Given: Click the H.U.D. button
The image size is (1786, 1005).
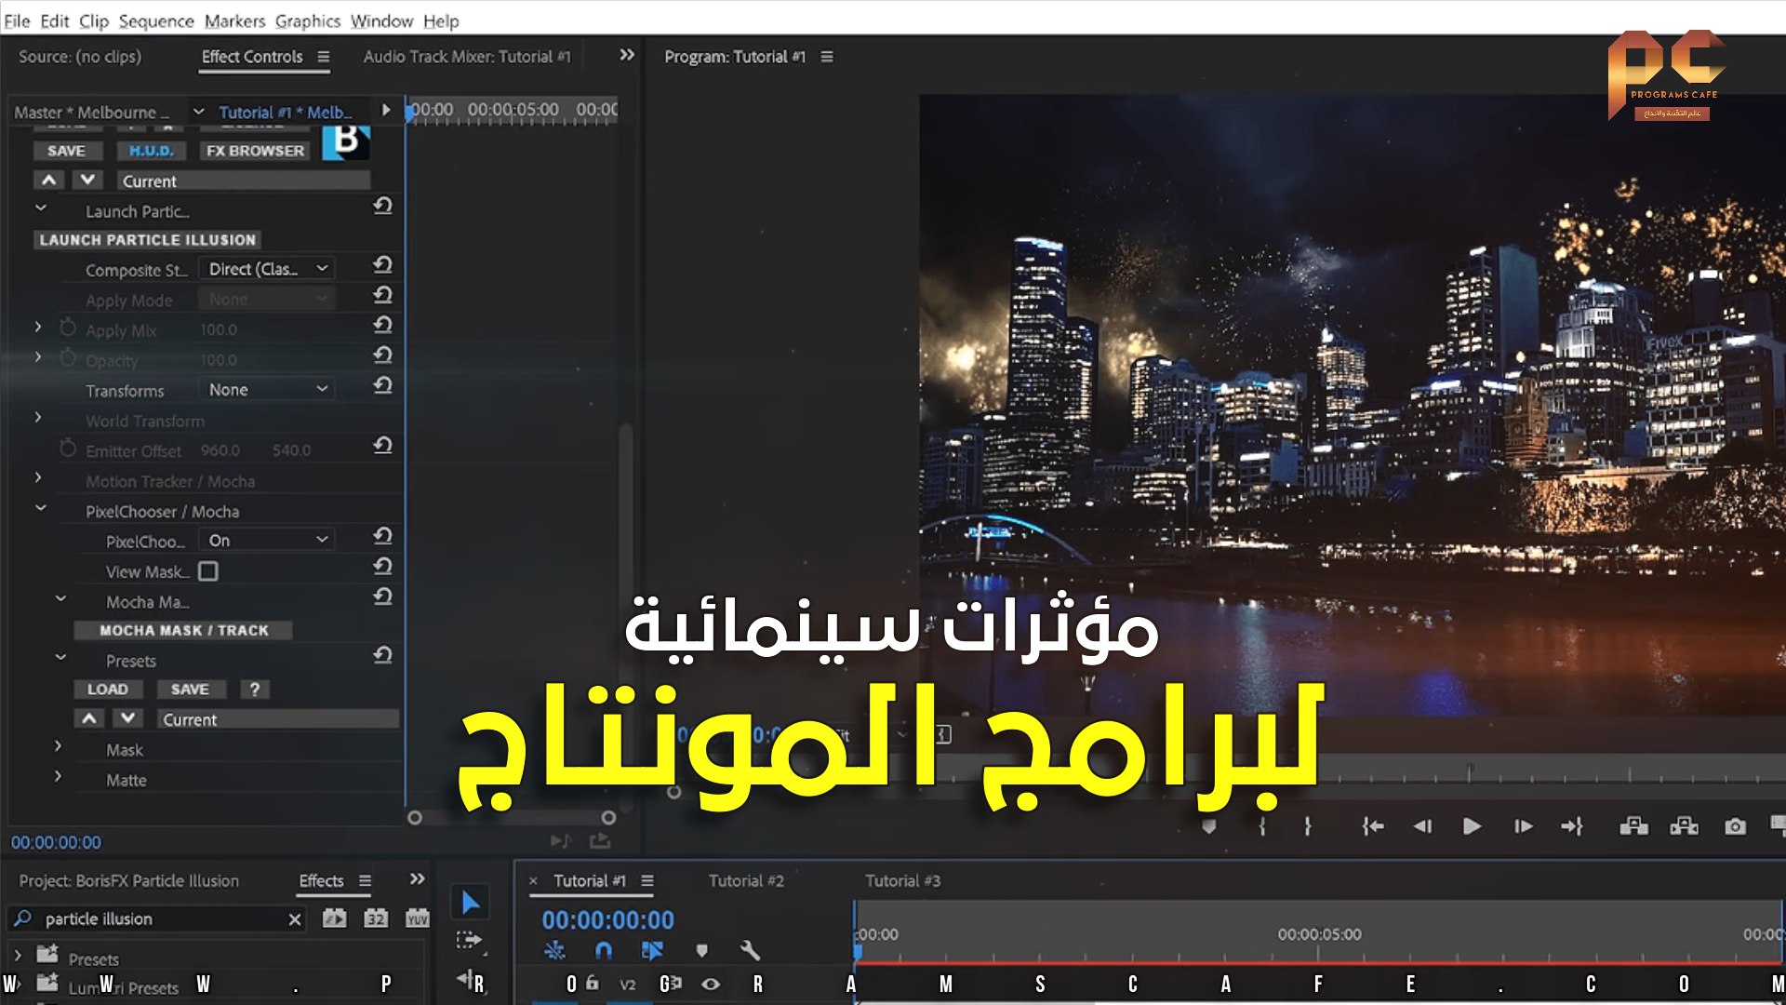Looking at the screenshot, I should click(151, 151).
